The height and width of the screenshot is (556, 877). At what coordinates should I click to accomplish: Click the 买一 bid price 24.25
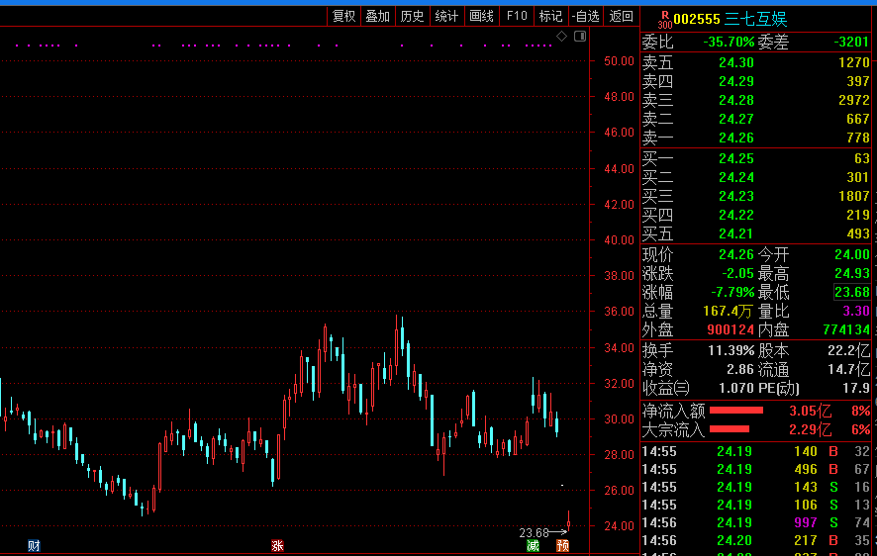point(735,158)
